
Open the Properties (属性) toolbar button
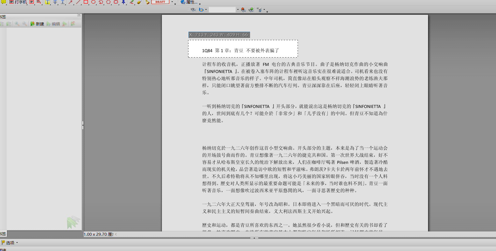(189, 2)
